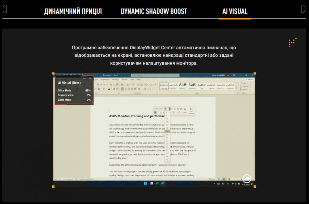The image size is (309, 204).
Task: Switch to the Dynamic Shadow Boost tab
Action: (154, 11)
